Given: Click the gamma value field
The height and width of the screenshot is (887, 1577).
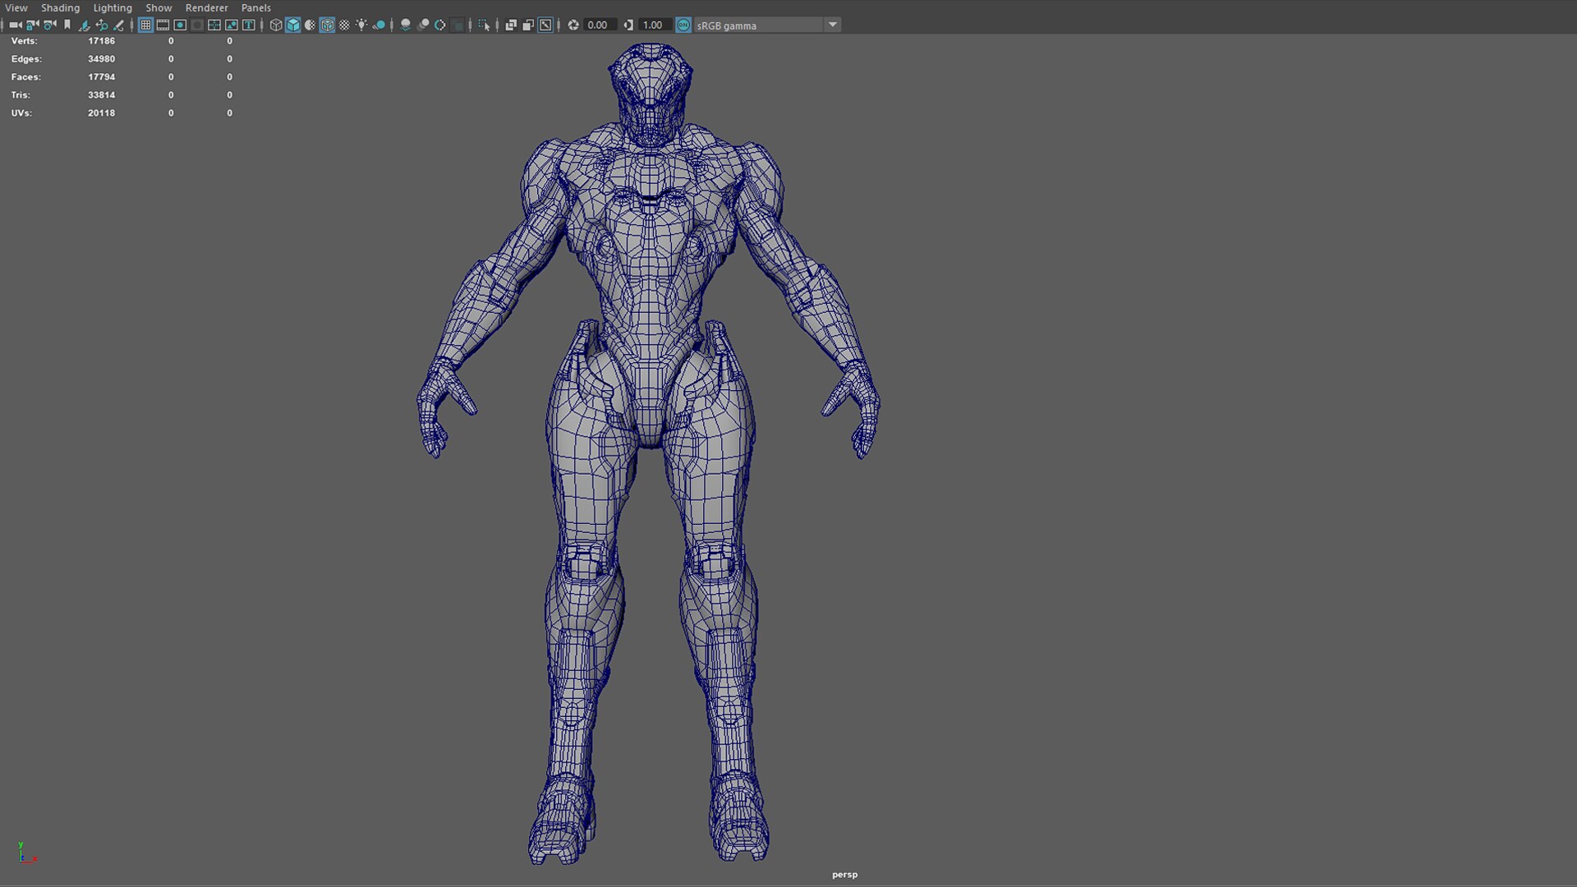Looking at the screenshot, I should [x=653, y=25].
